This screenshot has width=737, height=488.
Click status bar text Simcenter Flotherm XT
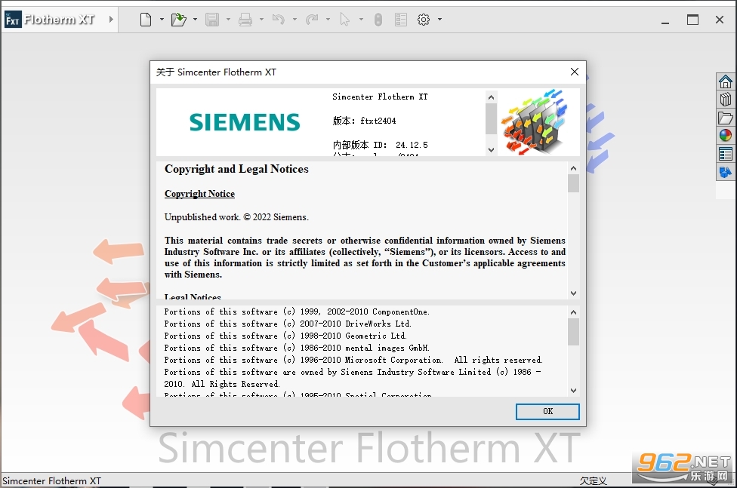click(x=51, y=481)
